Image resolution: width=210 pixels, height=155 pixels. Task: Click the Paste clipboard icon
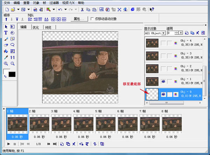coord(94,9)
